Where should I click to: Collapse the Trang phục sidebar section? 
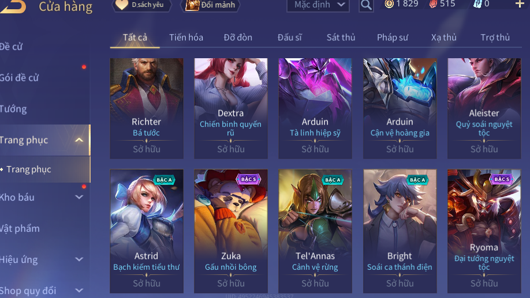79,140
